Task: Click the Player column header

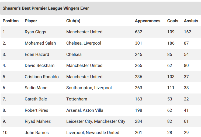Action: click(x=31, y=21)
